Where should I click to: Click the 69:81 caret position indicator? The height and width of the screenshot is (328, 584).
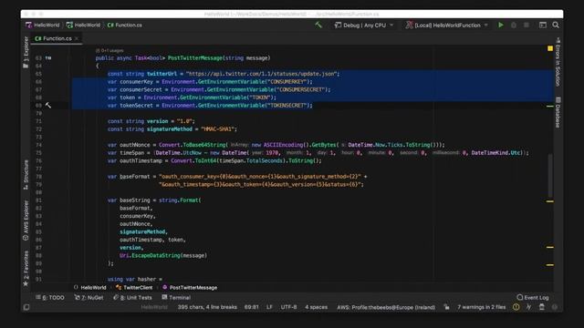(x=252, y=307)
